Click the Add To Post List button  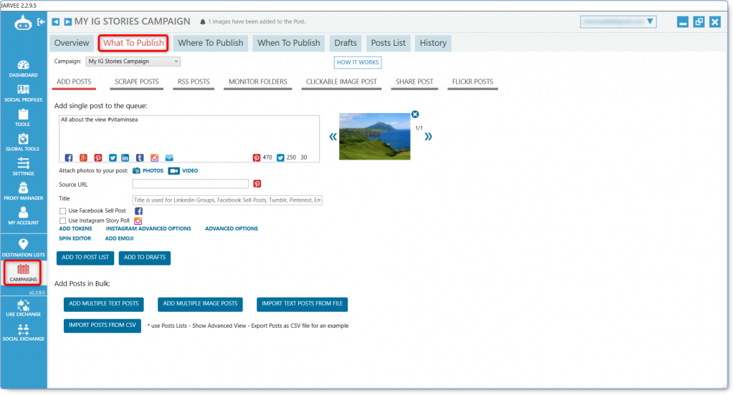[x=85, y=258]
